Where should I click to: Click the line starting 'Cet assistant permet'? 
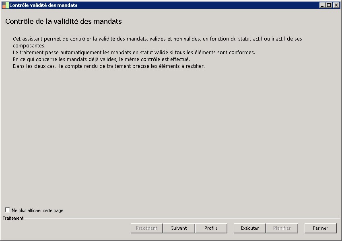point(157,39)
